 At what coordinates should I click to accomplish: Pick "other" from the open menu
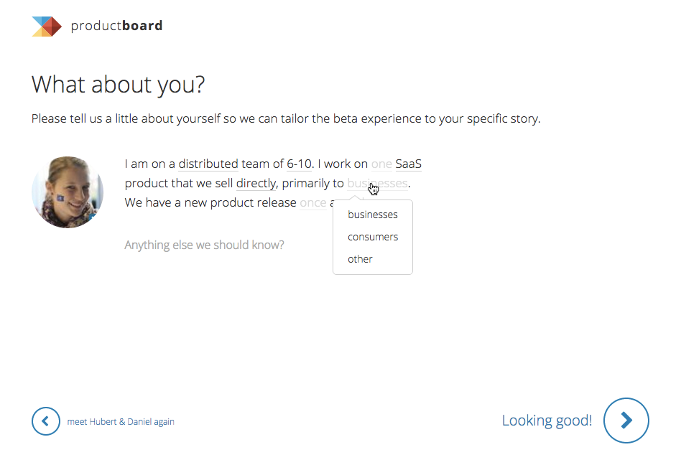click(x=360, y=259)
